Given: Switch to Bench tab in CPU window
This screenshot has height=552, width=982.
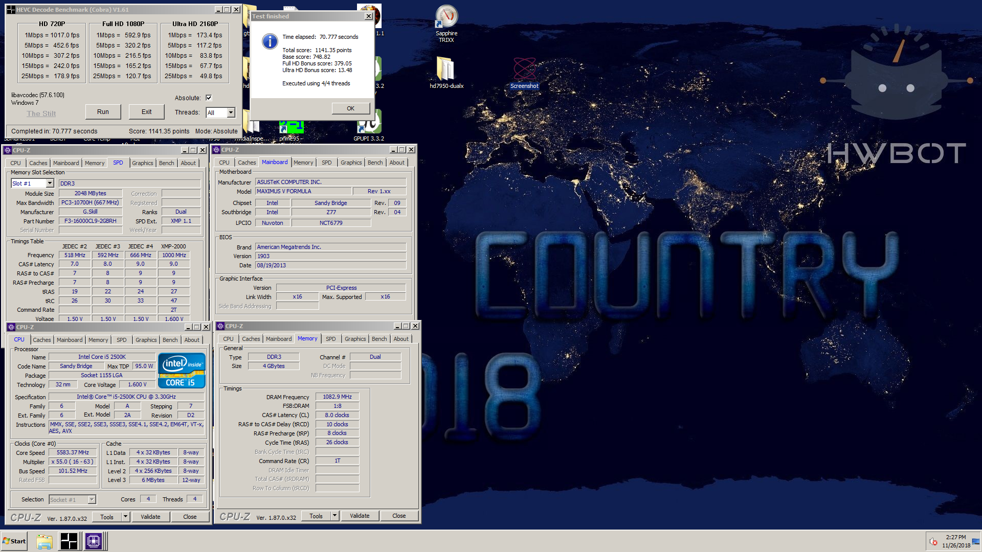Looking at the screenshot, I should pos(170,340).
